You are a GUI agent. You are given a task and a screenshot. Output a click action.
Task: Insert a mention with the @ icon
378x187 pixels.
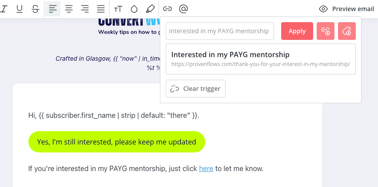click(x=183, y=9)
